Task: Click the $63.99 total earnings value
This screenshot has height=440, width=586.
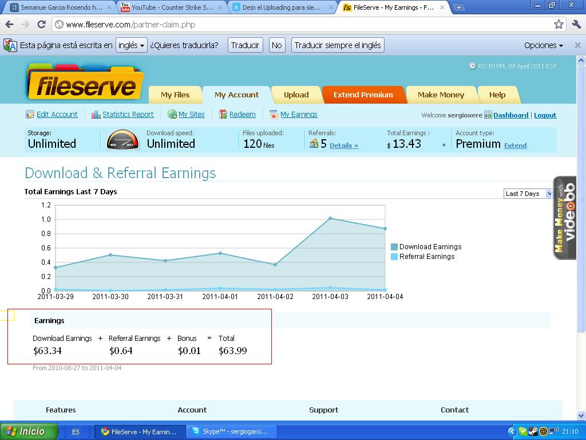Action: click(x=233, y=351)
